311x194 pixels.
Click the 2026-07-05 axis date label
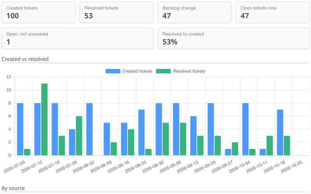[14, 167]
